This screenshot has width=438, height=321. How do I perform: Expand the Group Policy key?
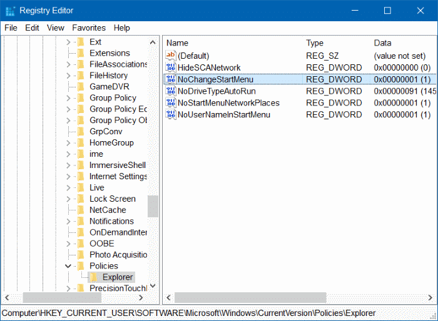coord(68,98)
